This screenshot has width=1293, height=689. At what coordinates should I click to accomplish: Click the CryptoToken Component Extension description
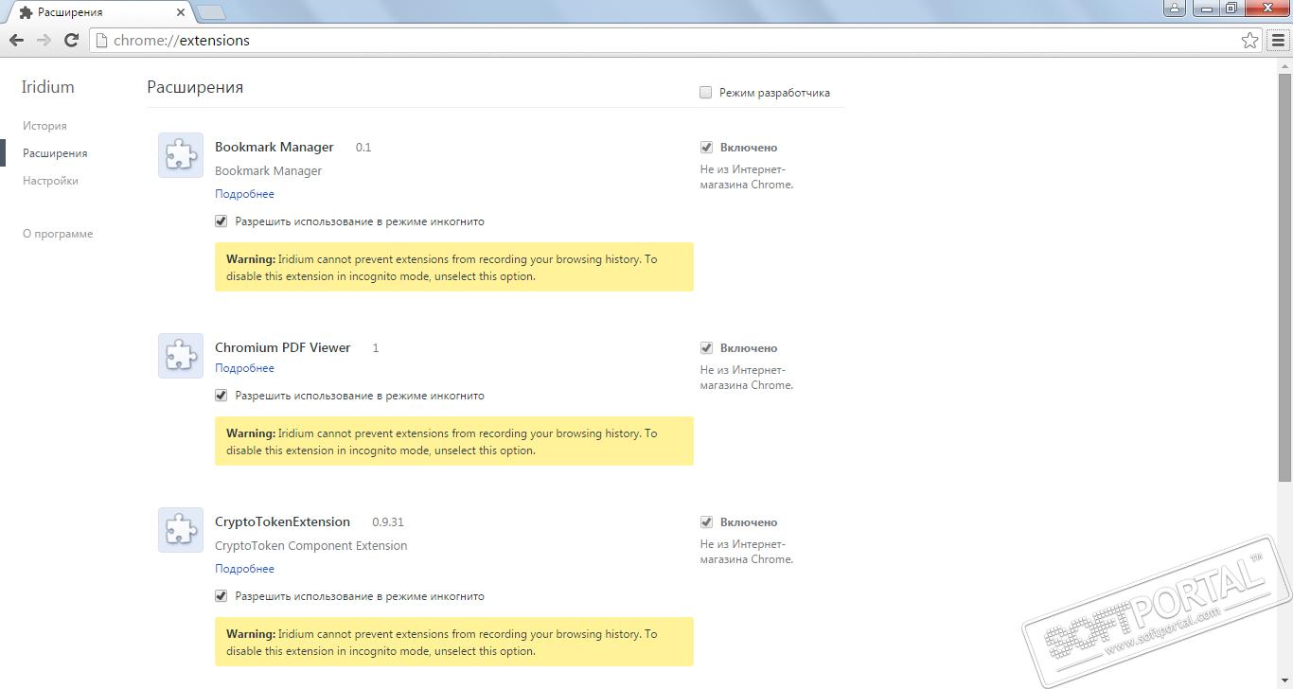coord(311,546)
